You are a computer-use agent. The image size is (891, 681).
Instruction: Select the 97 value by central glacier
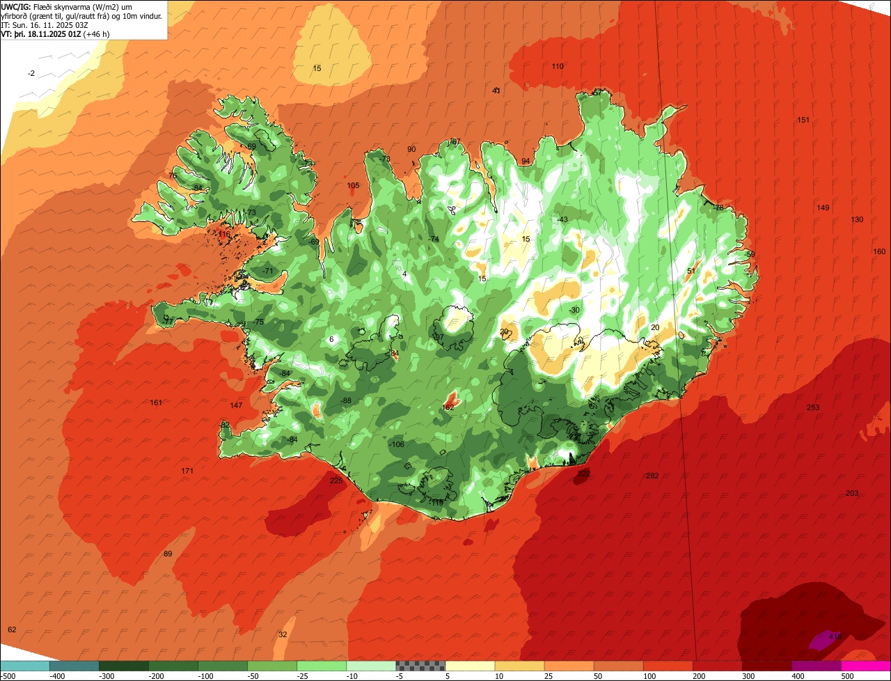point(439,337)
